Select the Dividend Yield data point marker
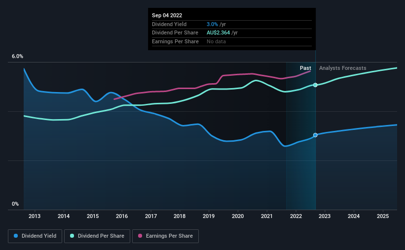Screen dimensions: 405x250 pyautogui.click(x=315, y=135)
